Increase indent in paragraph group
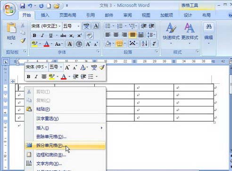The image size is (232, 171). coord(151,26)
